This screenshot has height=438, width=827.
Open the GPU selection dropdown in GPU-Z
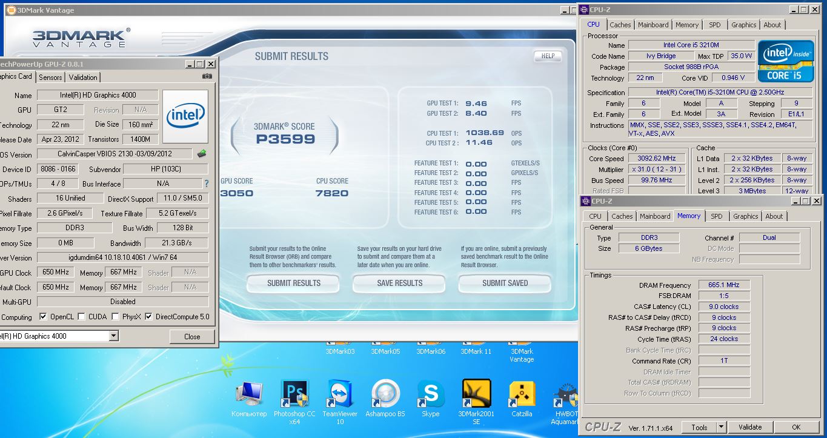point(113,336)
